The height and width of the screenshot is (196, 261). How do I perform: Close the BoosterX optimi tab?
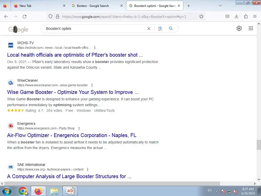[179, 6]
